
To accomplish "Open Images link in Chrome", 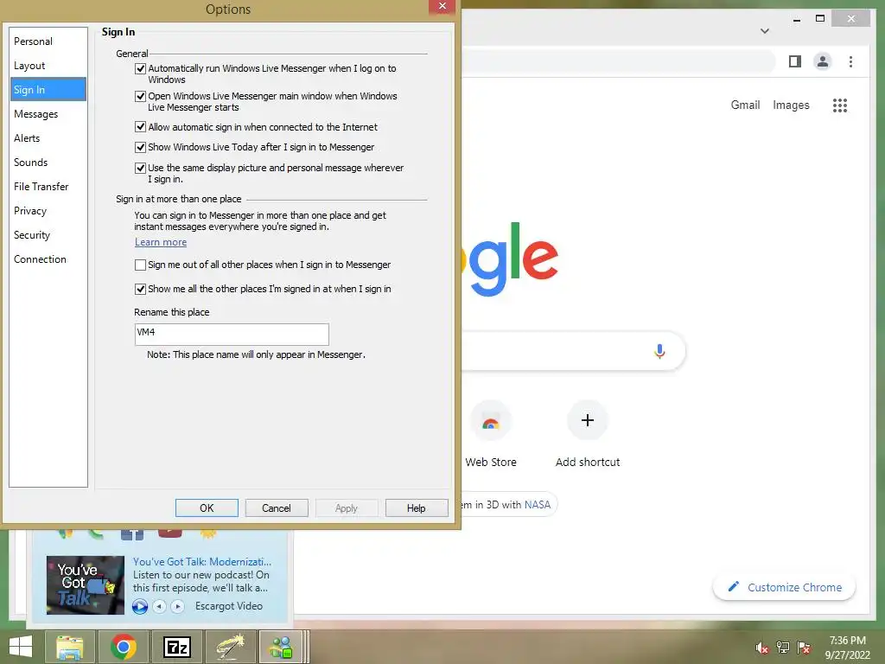I will click(x=791, y=105).
